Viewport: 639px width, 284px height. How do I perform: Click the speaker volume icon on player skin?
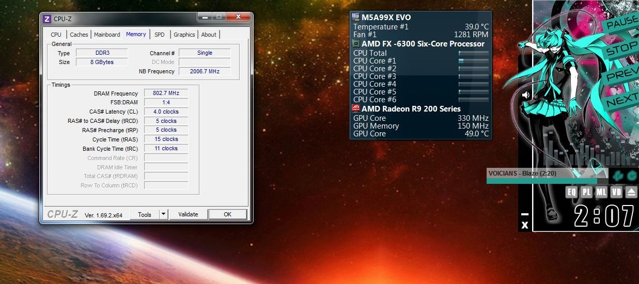click(526, 95)
